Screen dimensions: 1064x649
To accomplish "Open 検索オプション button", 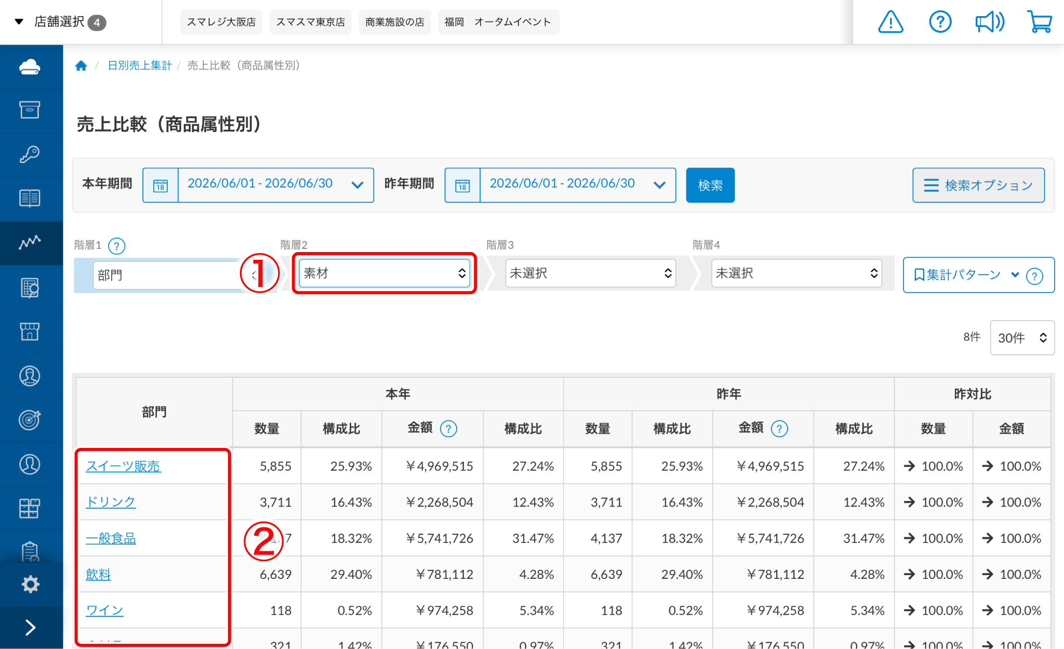I will pos(978,185).
